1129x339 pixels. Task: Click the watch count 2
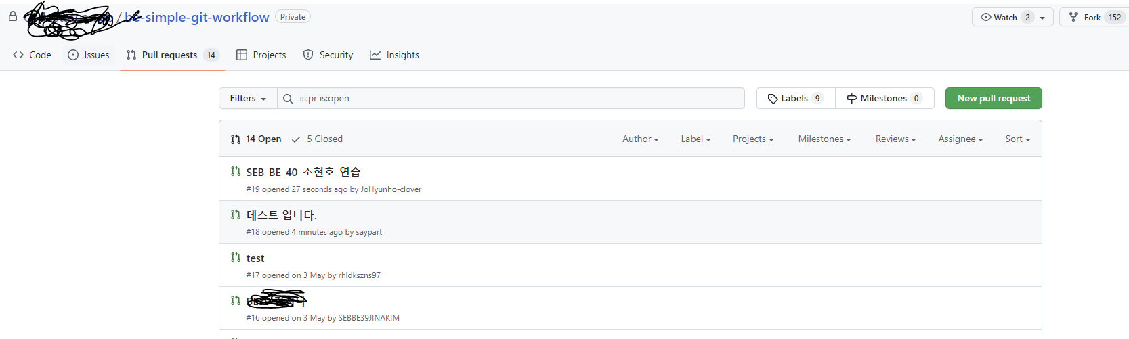1027,17
